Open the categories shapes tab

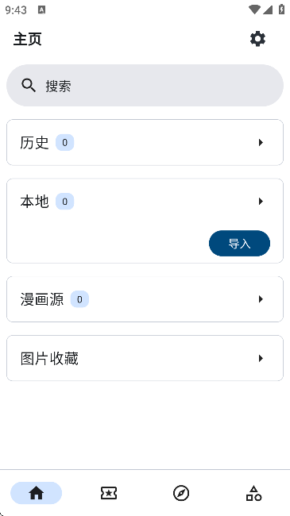(x=253, y=493)
